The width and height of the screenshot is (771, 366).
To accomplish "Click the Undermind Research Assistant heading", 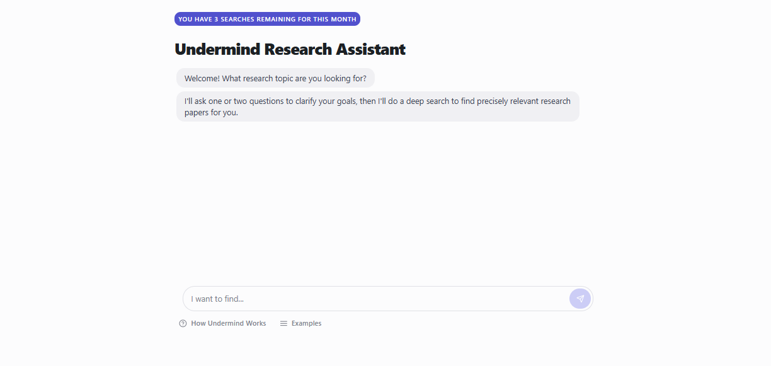I will pyautogui.click(x=290, y=49).
